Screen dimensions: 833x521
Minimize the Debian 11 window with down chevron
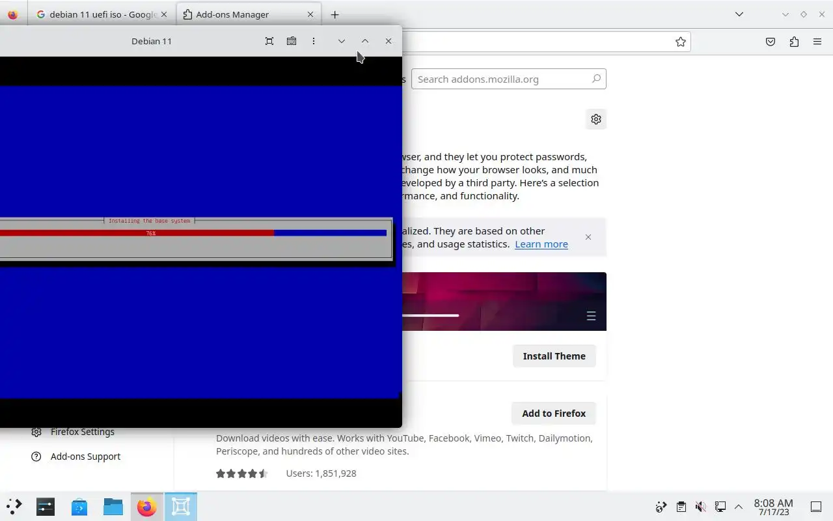click(x=342, y=41)
